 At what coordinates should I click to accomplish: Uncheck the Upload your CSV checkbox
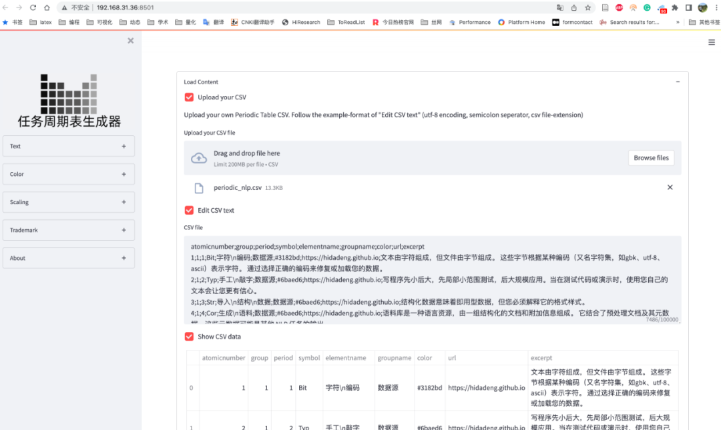point(189,97)
